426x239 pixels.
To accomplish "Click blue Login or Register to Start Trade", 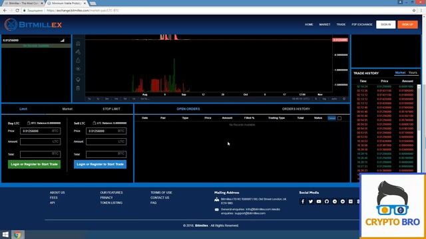I will point(100,164).
